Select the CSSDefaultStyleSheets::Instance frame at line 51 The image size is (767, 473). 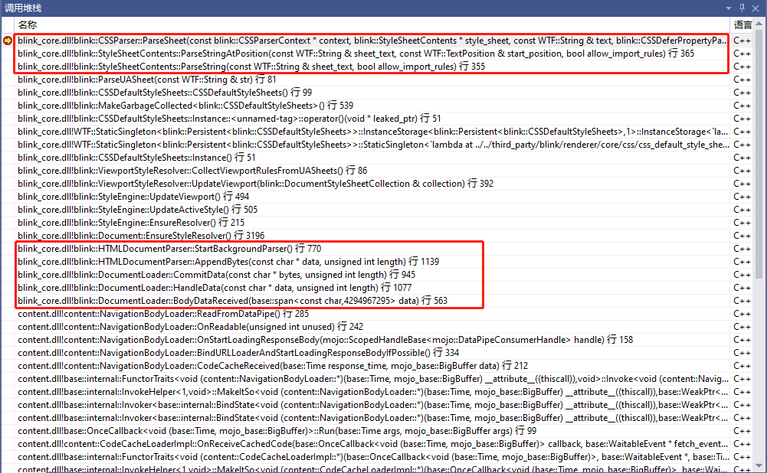pos(153,157)
